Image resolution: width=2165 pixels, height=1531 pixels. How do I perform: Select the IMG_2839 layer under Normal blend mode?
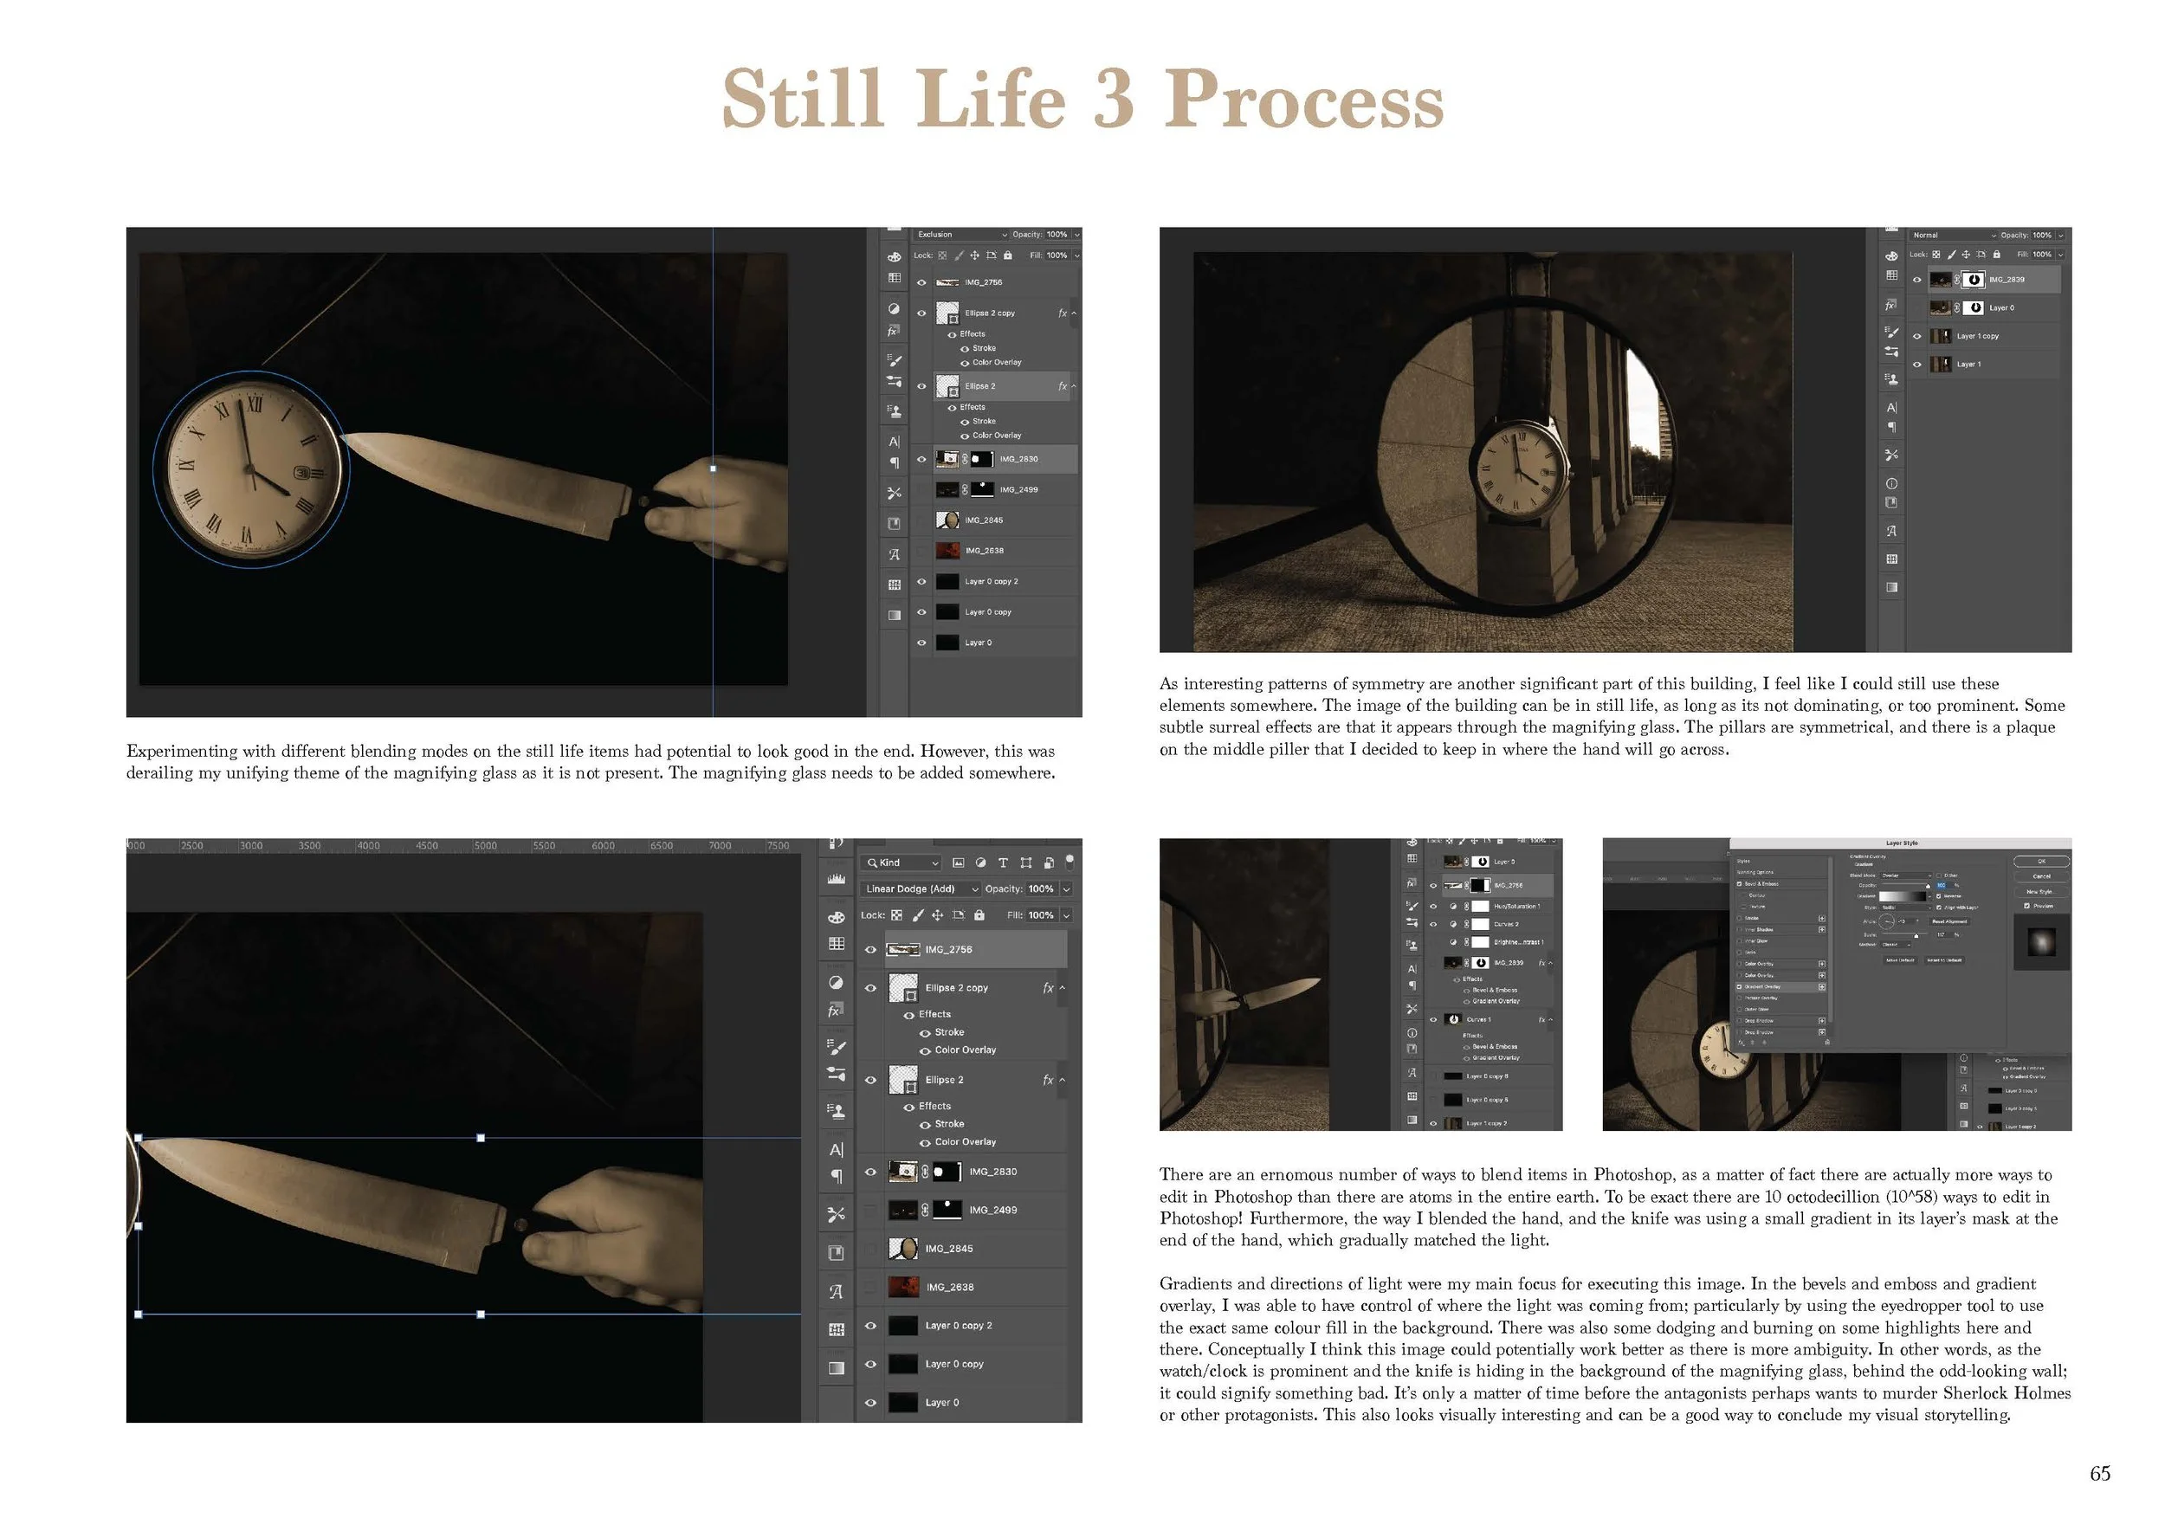click(2007, 280)
